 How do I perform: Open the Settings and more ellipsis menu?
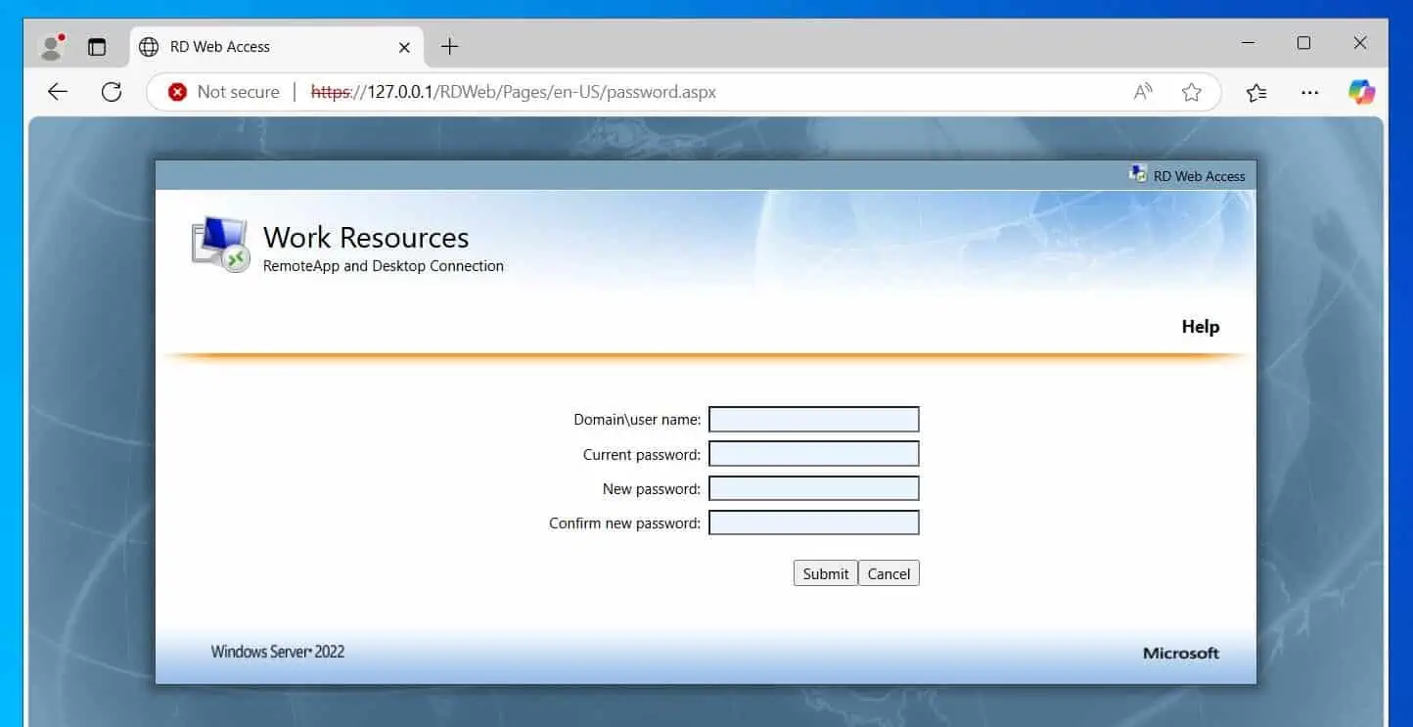tap(1309, 92)
